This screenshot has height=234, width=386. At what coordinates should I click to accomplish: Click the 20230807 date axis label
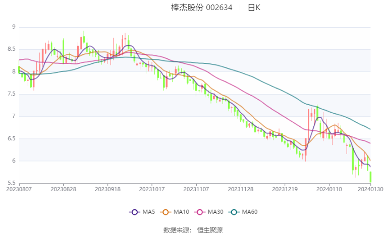click(19, 189)
